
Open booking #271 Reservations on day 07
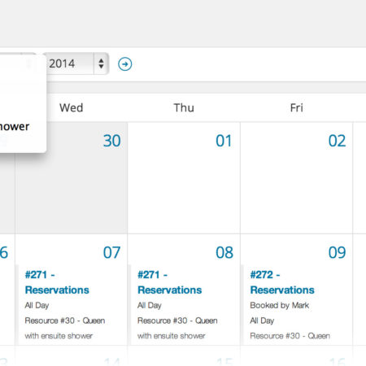pos(57,282)
